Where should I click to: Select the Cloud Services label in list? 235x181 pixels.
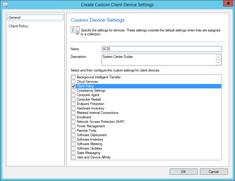tap(87, 82)
